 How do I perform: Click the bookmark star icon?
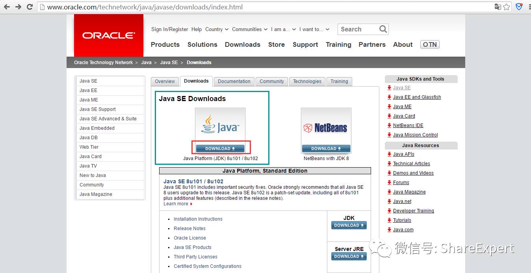coord(507,7)
